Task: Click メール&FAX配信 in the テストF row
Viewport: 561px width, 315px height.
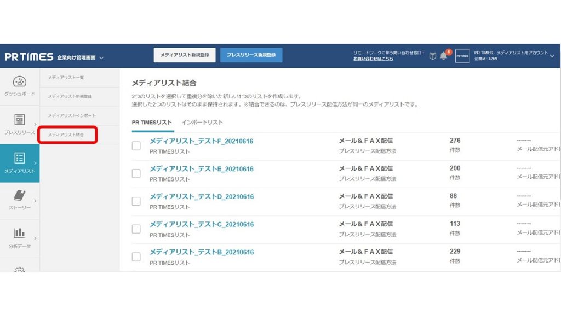Action: click(x=365, y=141)
